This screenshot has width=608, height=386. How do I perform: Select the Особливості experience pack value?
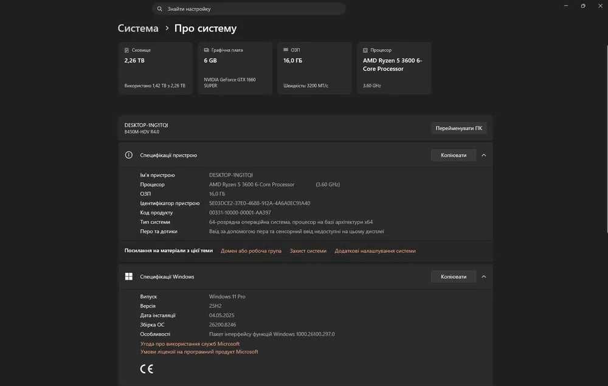coord(272,334)
